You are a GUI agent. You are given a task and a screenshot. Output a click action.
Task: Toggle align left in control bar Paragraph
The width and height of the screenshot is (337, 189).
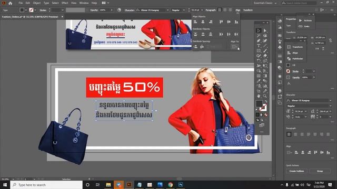tap(220, 10)
